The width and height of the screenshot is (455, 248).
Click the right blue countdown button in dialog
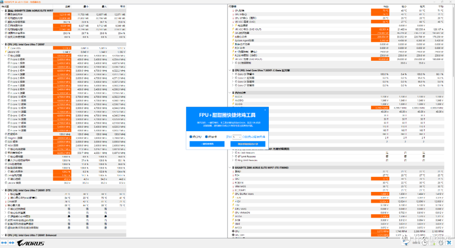point(248,144)
